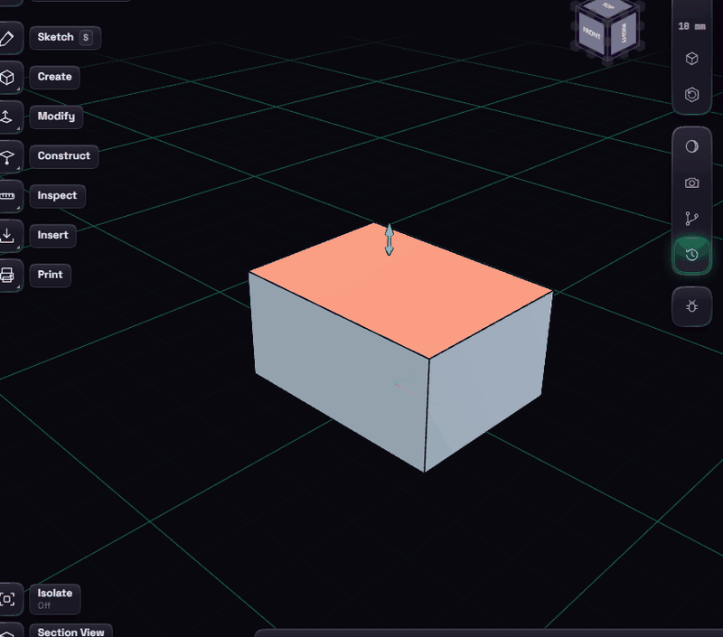Click the extrude double-arrow handle on box
This screenshot has width=723, height=637.
coord(390,239)
